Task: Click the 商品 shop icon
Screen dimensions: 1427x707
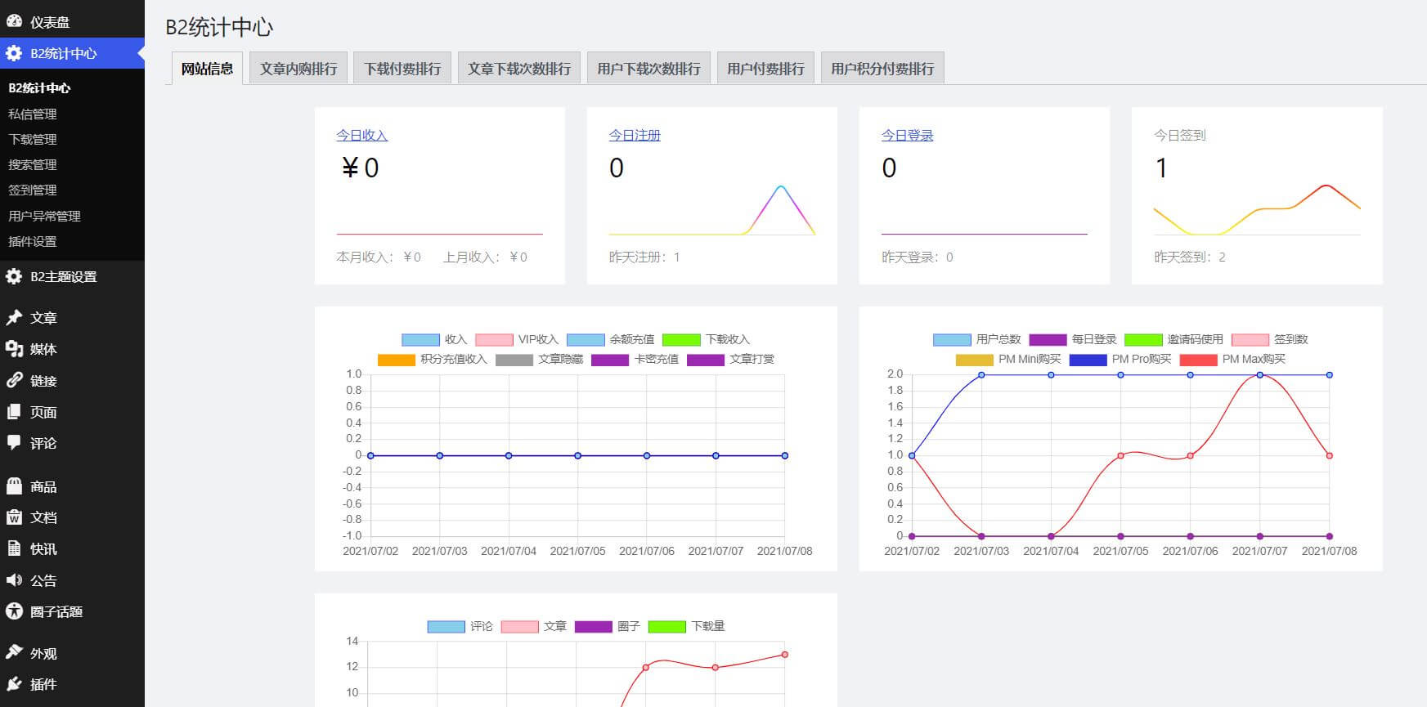Action: 14,486
